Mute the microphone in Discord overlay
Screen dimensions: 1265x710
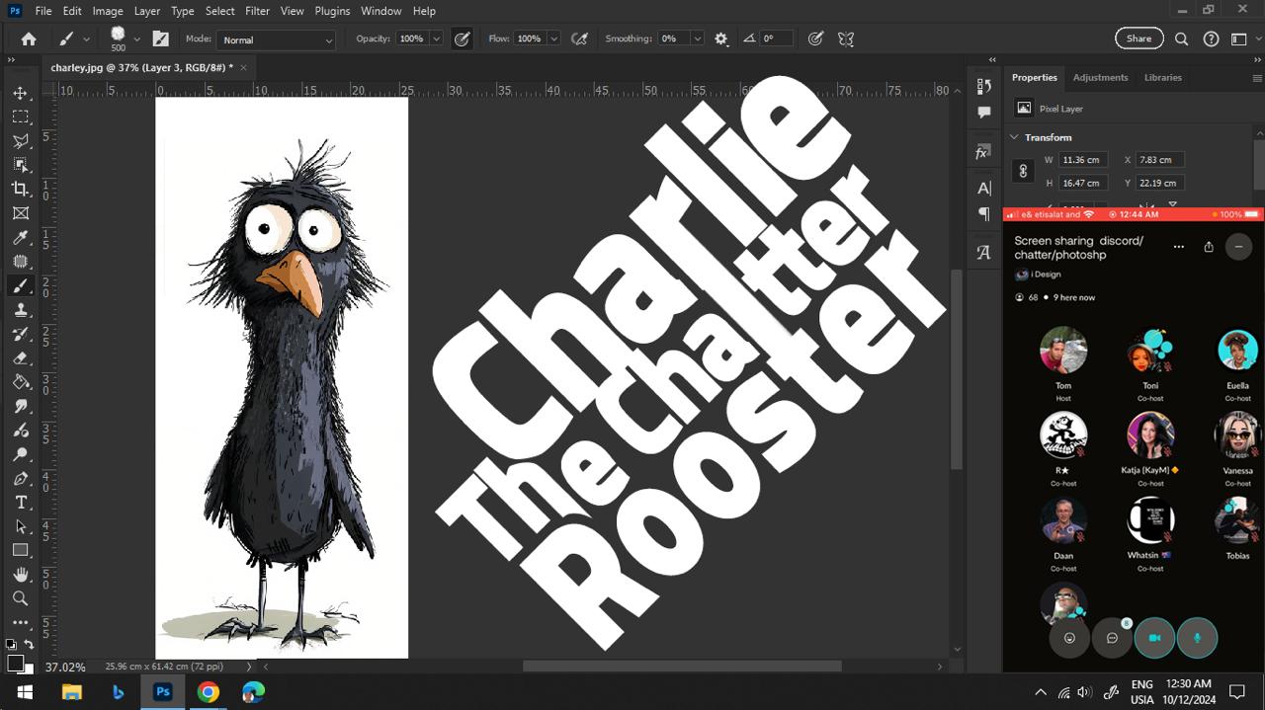click(1197, 638)
